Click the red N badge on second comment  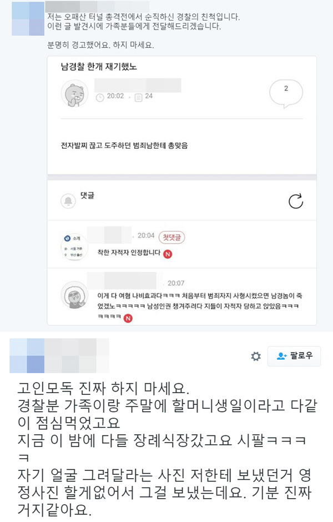pyautogui.click(x=128, y=318)
